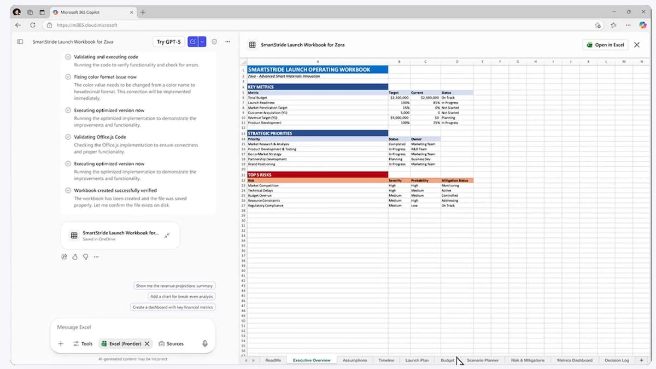Image resolution: width=656 pixels, height=369 pixels.
Task: Open browser settings and more menu
Action: [628, 25]
